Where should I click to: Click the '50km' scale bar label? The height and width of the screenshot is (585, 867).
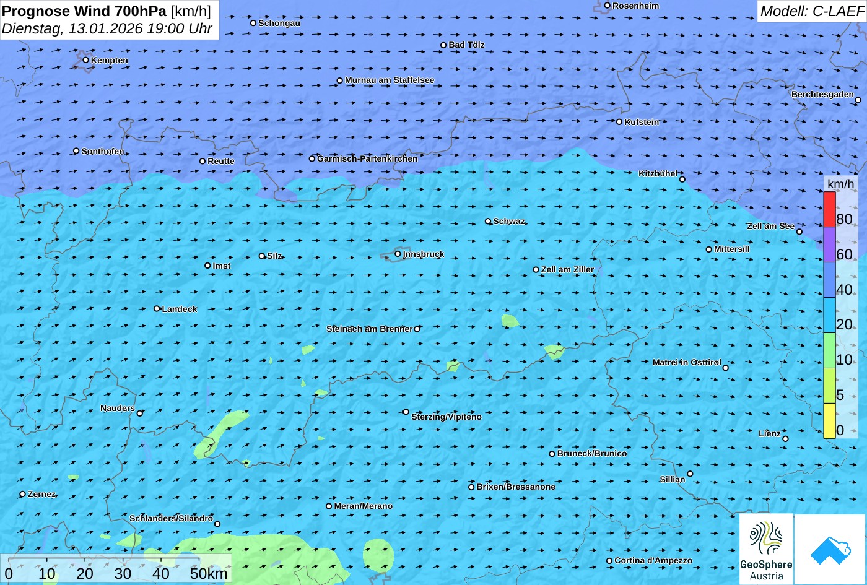coord(209,573)
